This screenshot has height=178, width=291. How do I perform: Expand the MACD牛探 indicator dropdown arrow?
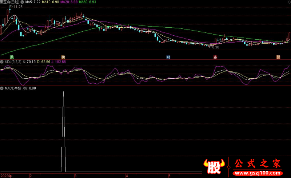coord(2,88)
